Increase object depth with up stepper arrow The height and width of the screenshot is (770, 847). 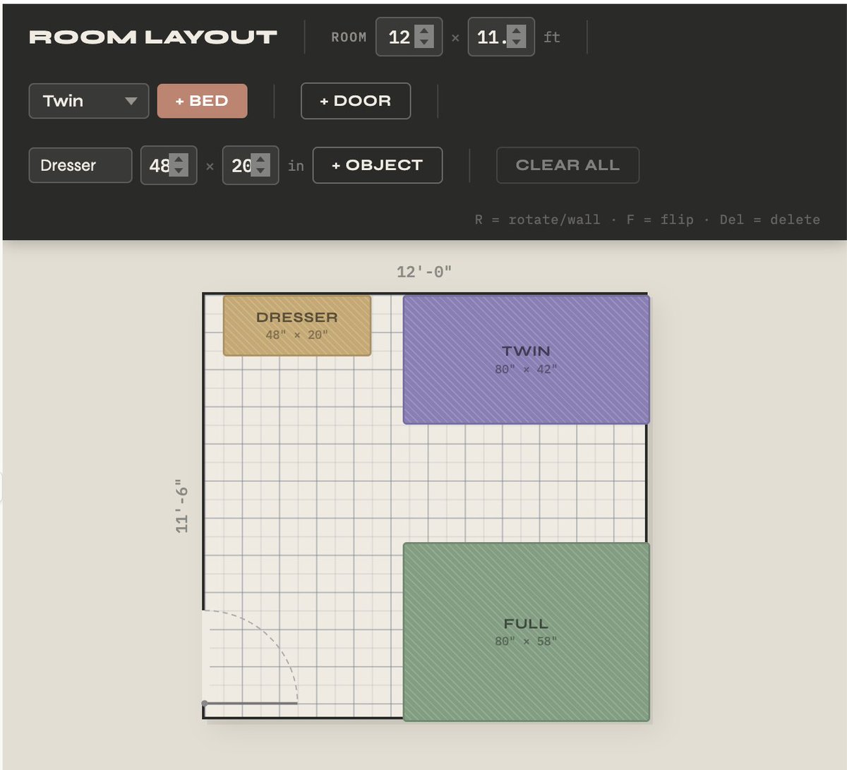coord(261,160)
